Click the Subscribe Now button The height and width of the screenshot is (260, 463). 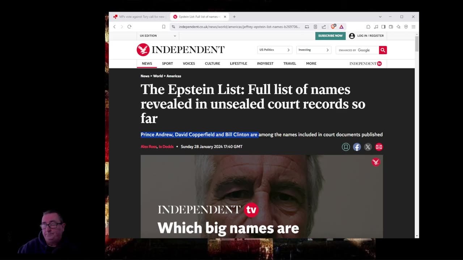tap(330, 36)
